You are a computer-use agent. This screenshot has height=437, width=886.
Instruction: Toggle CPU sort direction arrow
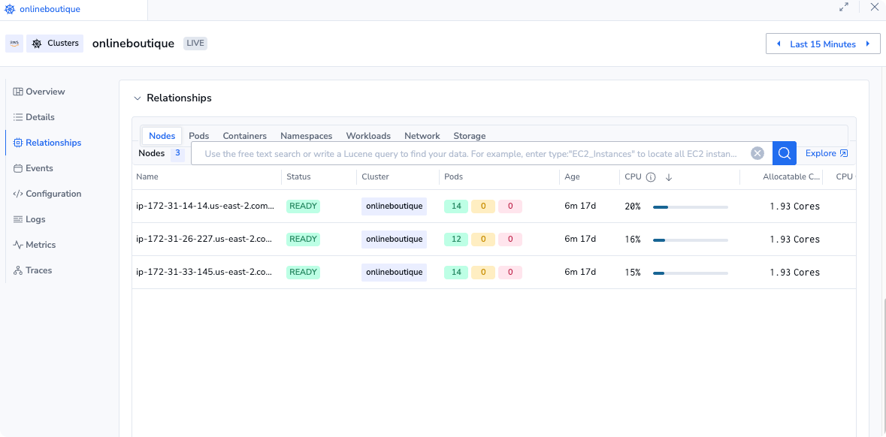tap(669, 177)
